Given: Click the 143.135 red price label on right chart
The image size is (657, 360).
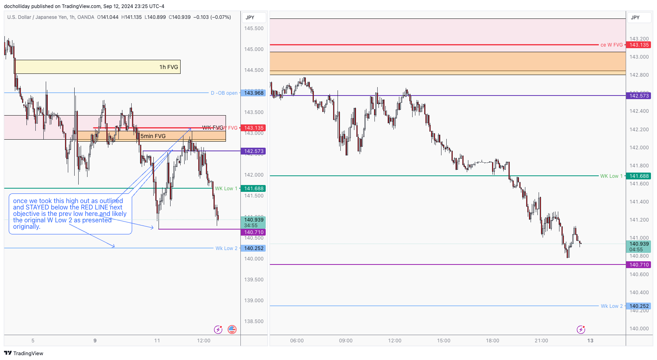Looking at the screenshot, I should click(639, 45).
